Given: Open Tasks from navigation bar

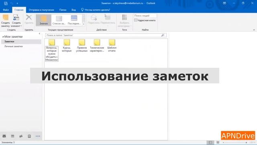Looking at the screenshot, I should pos(29,136).
